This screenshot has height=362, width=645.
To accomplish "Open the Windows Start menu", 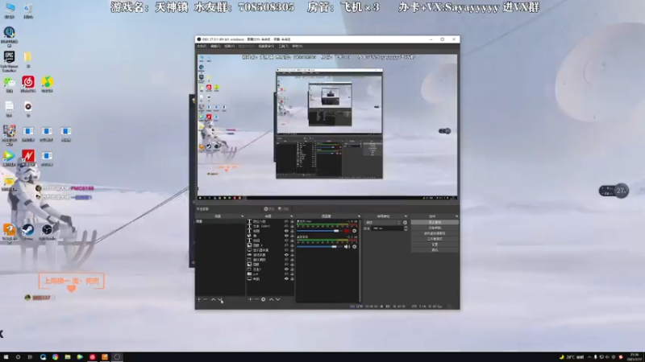I will (6, 357).
